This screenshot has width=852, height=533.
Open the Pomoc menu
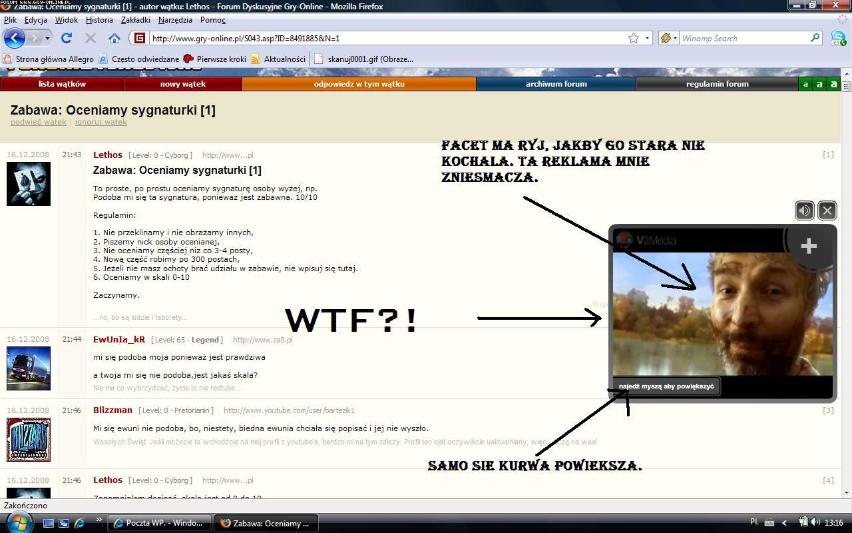[x=213, y=20]
